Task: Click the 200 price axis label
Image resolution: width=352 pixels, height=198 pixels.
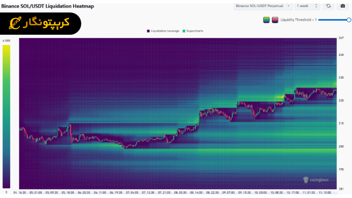Action: click(341, 146)
